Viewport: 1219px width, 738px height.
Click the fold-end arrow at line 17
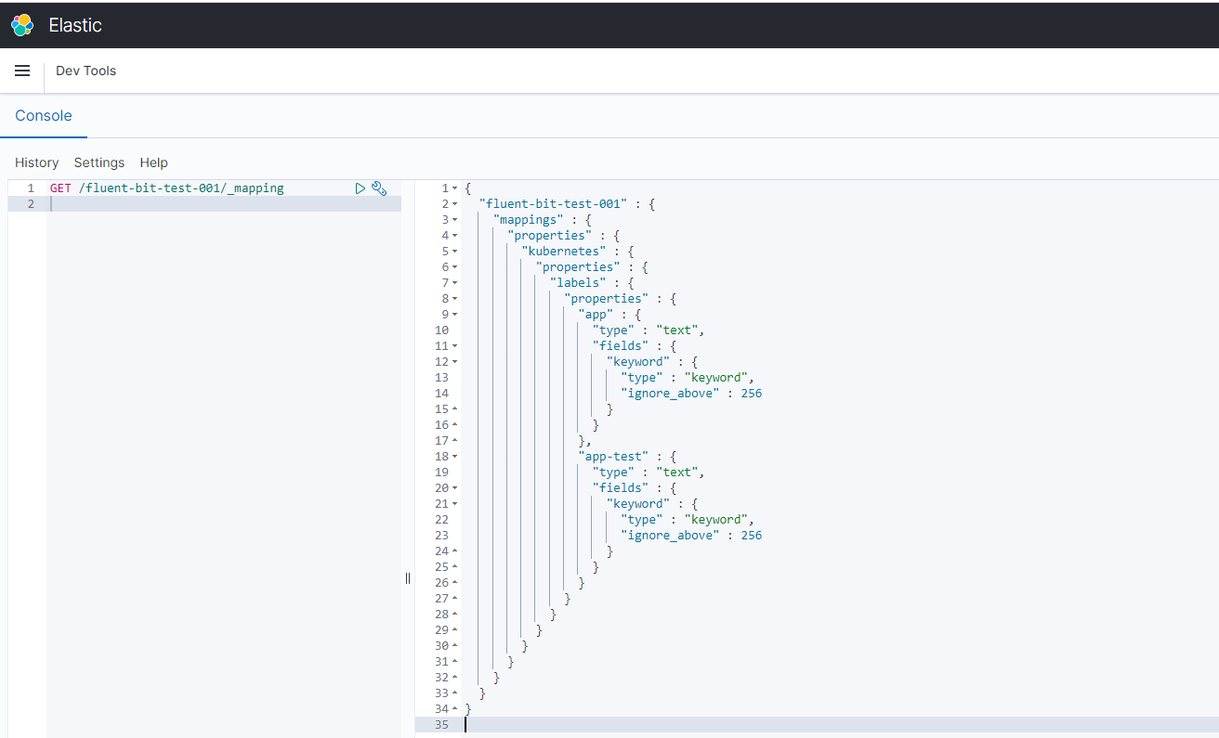pos(455,441)
